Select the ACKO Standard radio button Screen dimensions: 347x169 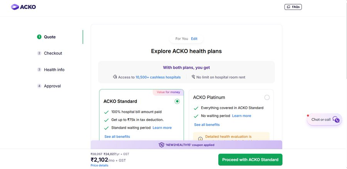click(177, 101)
